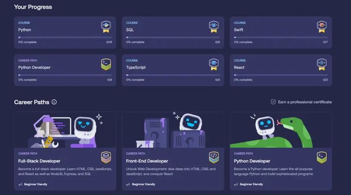Viewport: 351px width, 195px height.
Task: Open the Front-End Developer illustration thumbnail
Action: [173, 130]
